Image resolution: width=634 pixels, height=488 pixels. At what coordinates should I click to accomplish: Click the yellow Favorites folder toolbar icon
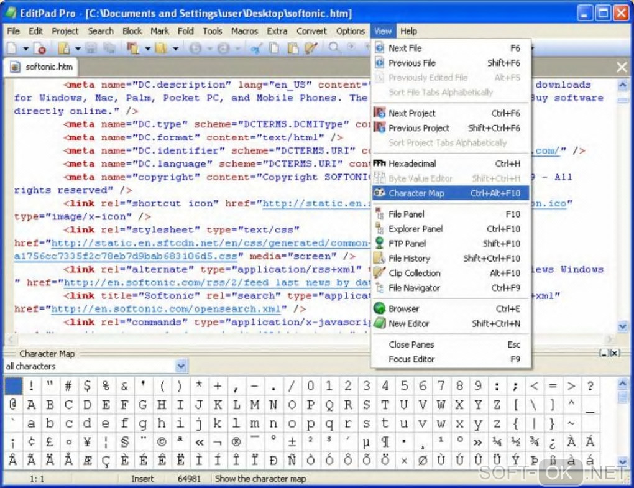[x=161, y=48]
